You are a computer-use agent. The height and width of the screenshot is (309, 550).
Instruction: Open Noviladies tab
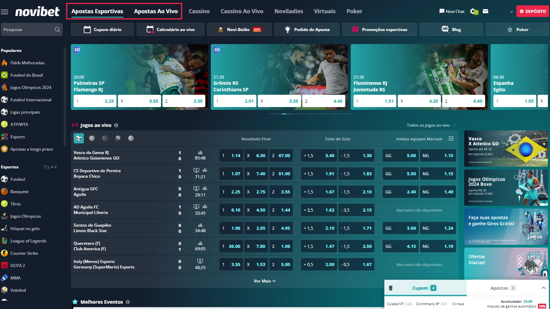[x=288, y=11]
